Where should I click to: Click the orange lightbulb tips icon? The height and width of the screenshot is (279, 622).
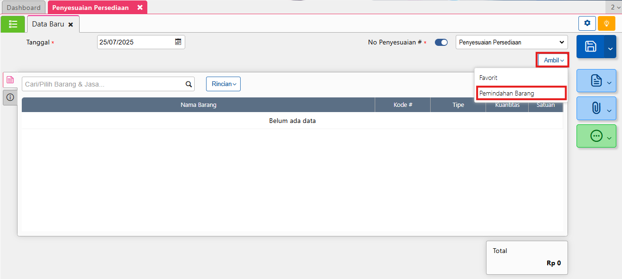(x=606, y=23)
